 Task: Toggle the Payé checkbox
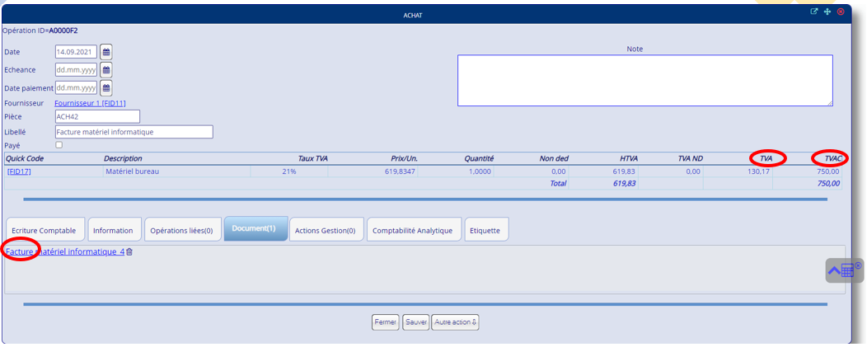(59, 145)
